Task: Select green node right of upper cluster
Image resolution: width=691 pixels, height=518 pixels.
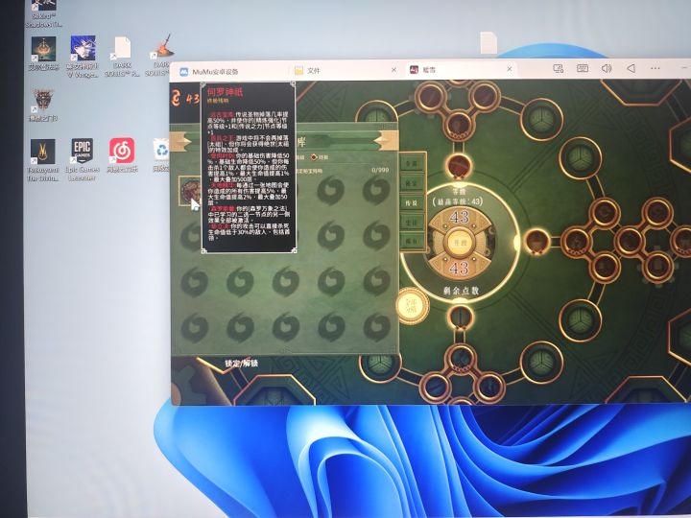Action: 541,120
